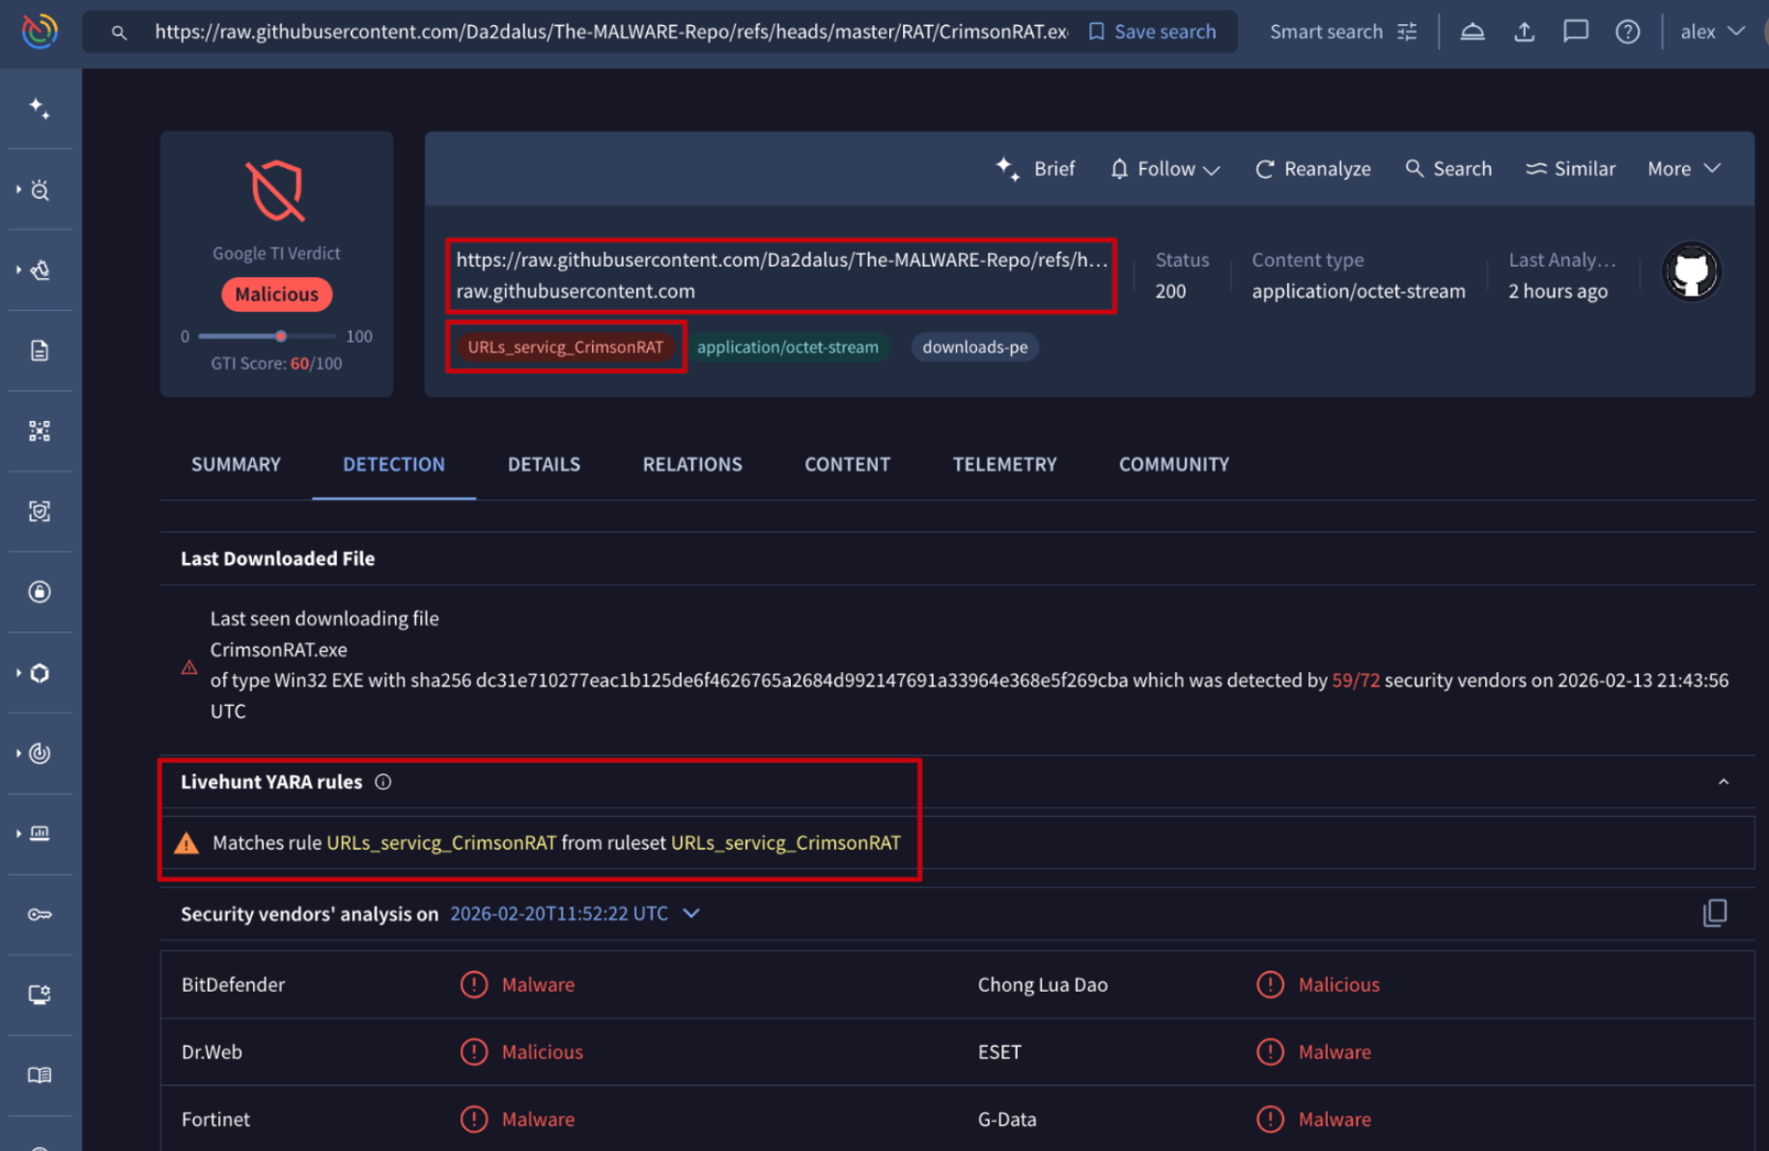Open the CONTENT tab
This screenshot has width=1769, height=1151.
pos(848,464)
